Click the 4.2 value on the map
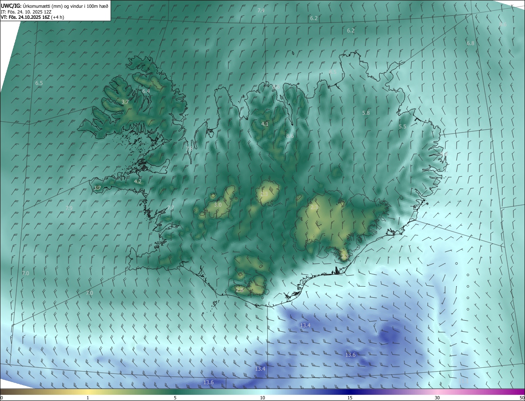The image size is (525, 401). coord(138,181)
